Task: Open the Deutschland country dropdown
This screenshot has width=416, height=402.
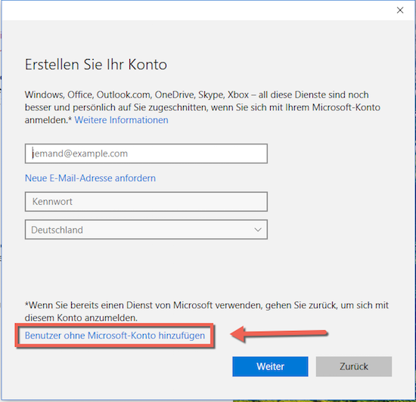Action: tap(146, 230)
